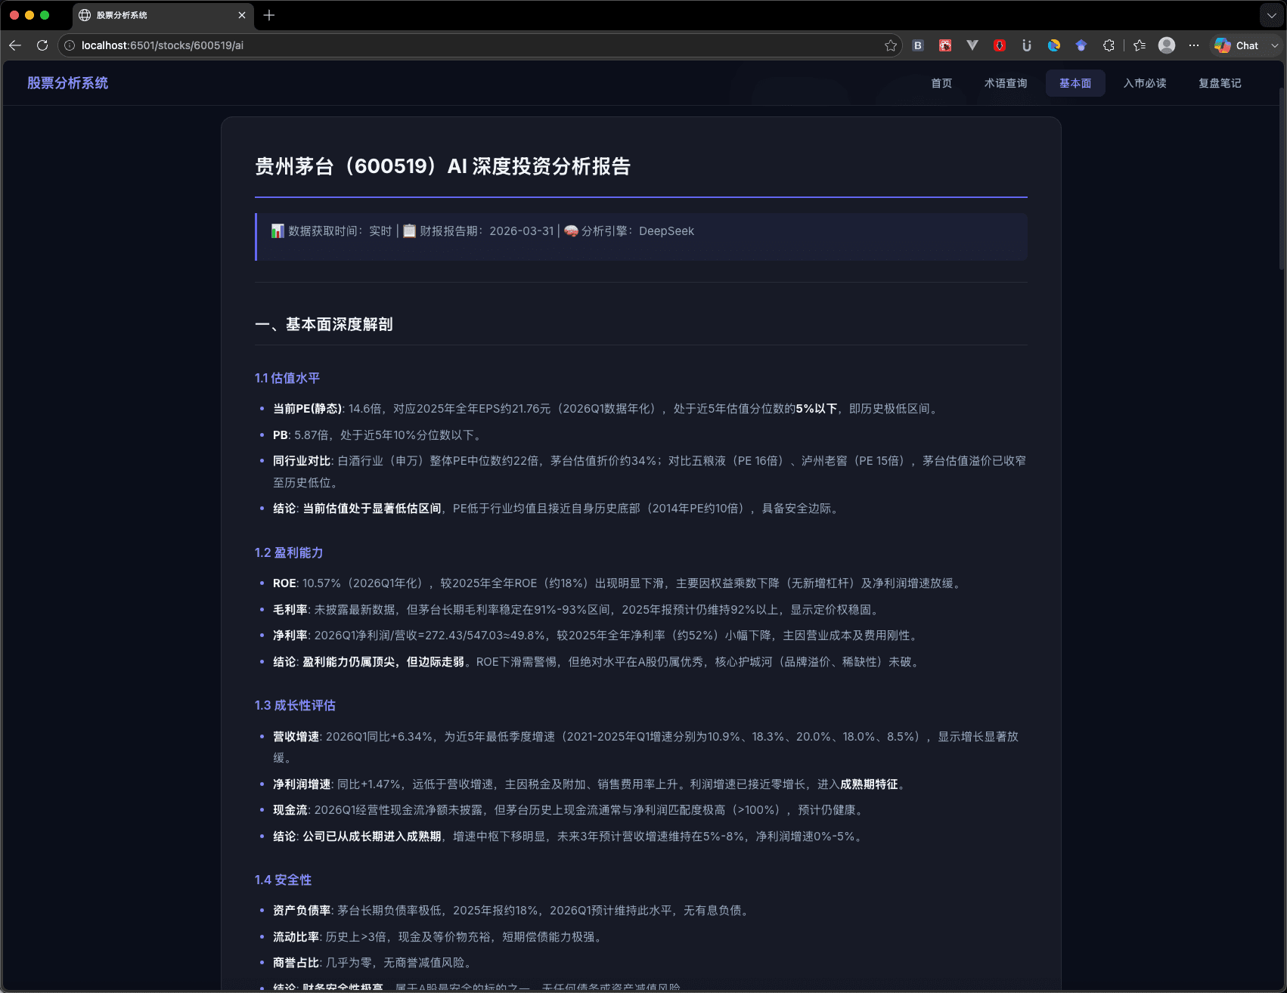Screen dimensions: 1287x993
Task: Click the ROE: 10.57% bullet line
Action: pos(618,583)
